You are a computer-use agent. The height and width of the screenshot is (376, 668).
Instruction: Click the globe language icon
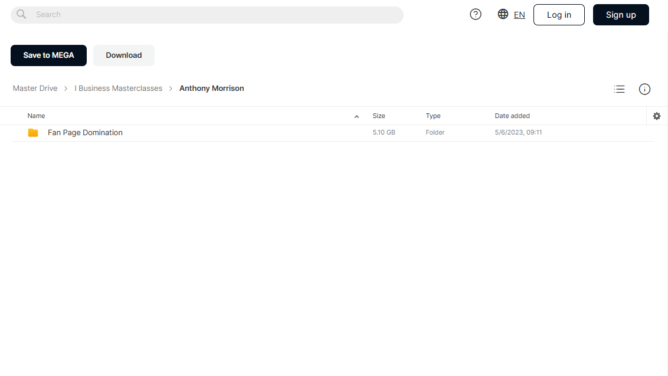[x=503, y=14]
